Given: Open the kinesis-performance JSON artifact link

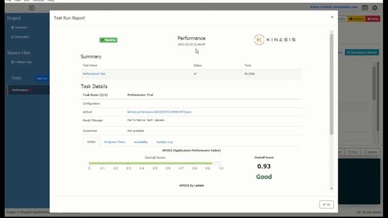Looking at the screenshot, I should (x=159, y=112).
